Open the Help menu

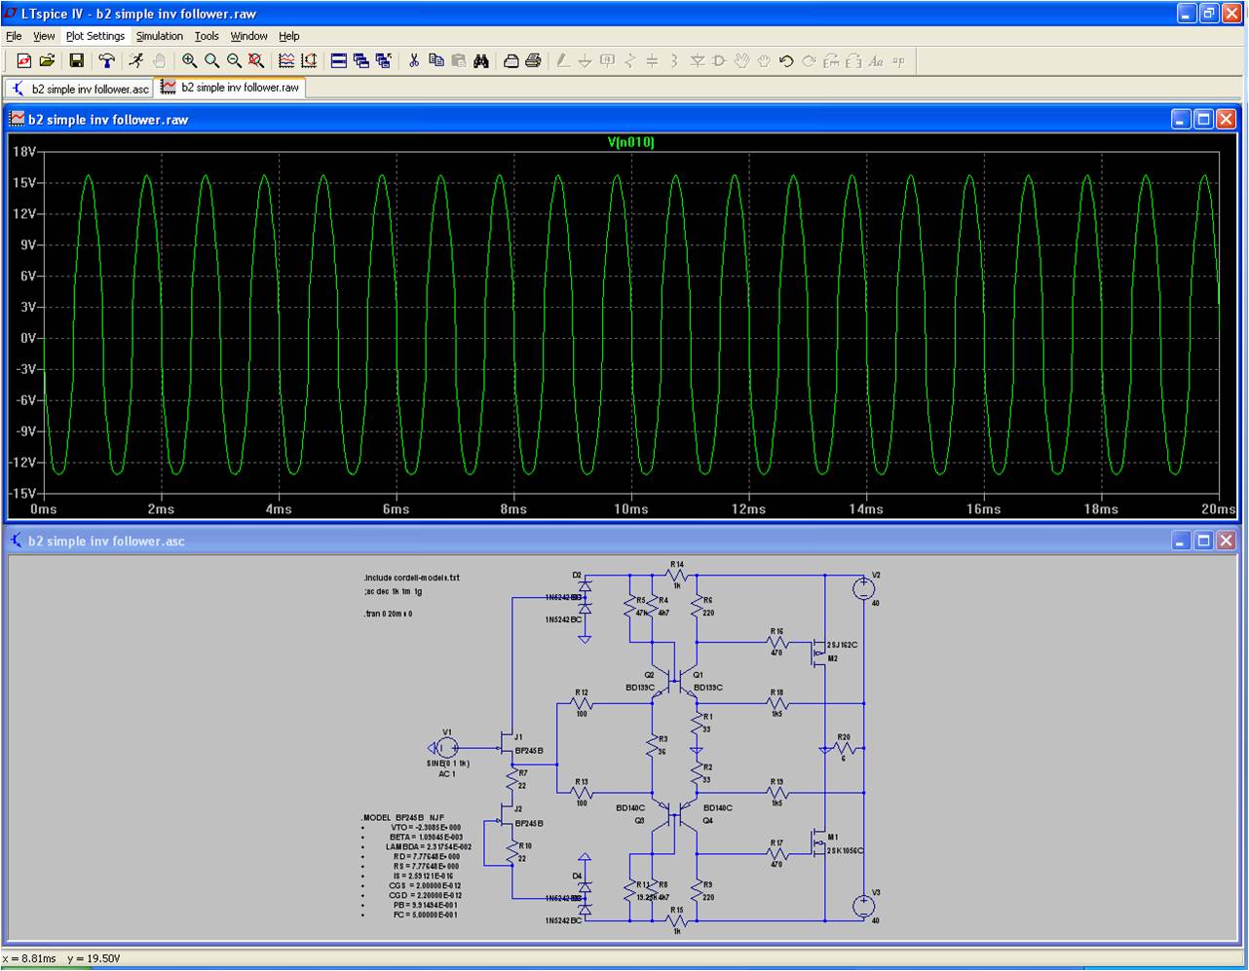pyautogui.click(x=289, y=36)
